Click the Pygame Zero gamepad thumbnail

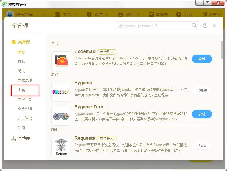tap(61, 116)
